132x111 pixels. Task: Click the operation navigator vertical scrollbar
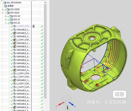coord(45,51)
